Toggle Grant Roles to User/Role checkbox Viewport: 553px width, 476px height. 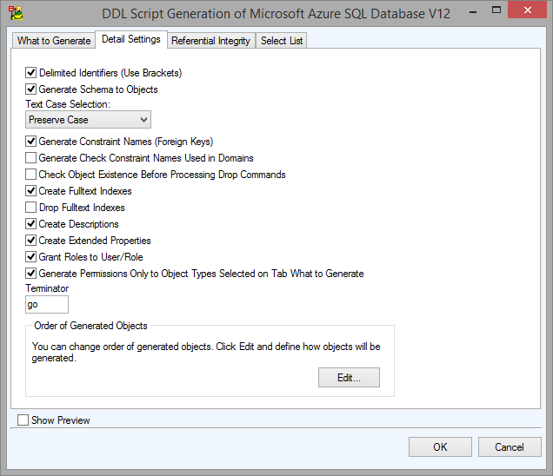pos(31,257)
